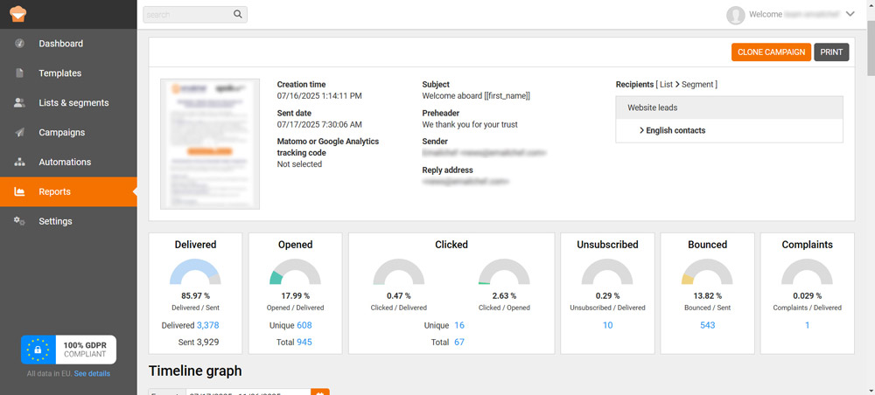This screenshot has width=875, height=395.
Task: Click the Templates document icon
Action: tap(19, 73)
